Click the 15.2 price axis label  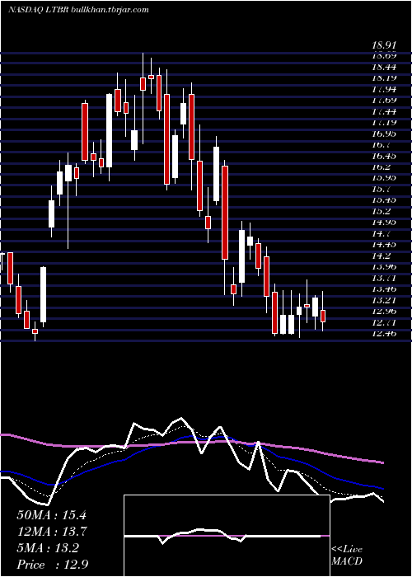tap(382, 212)
